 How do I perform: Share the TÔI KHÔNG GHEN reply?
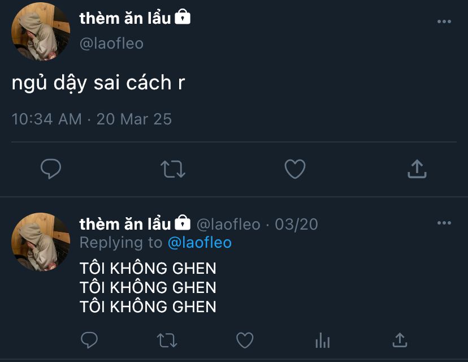(400, 340)
